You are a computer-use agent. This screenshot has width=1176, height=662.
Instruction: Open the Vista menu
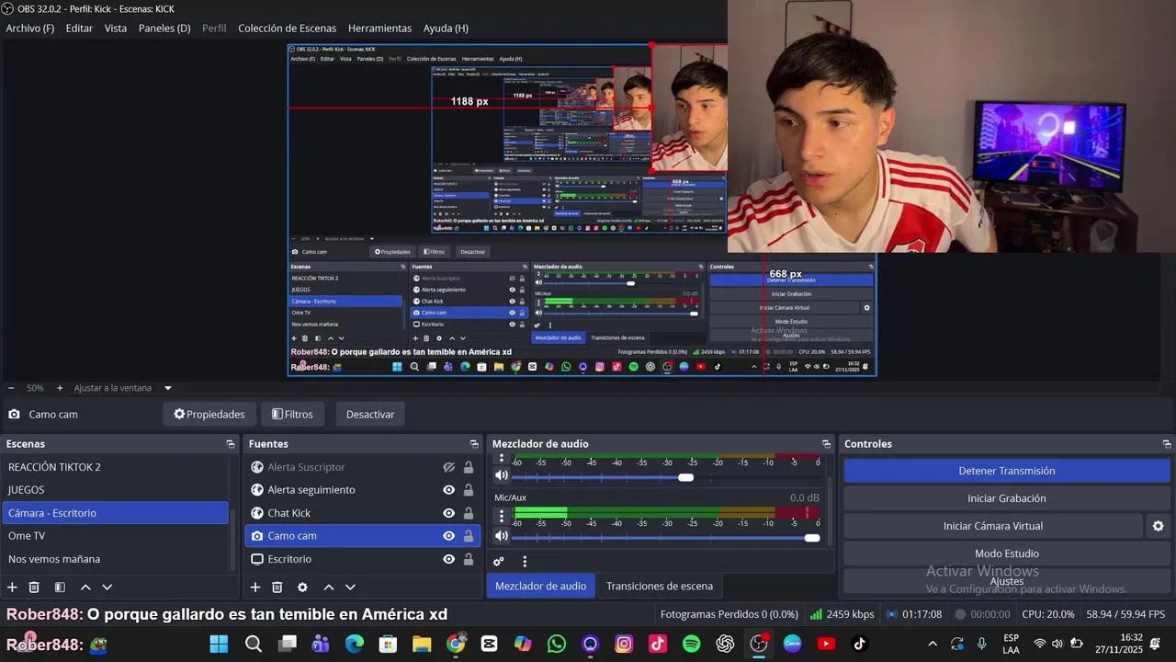116,29
